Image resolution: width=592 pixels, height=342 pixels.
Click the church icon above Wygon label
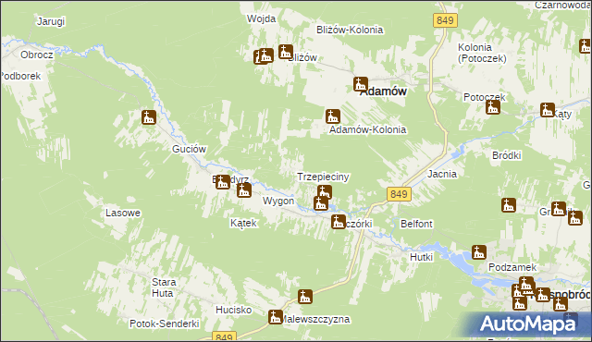244,190
